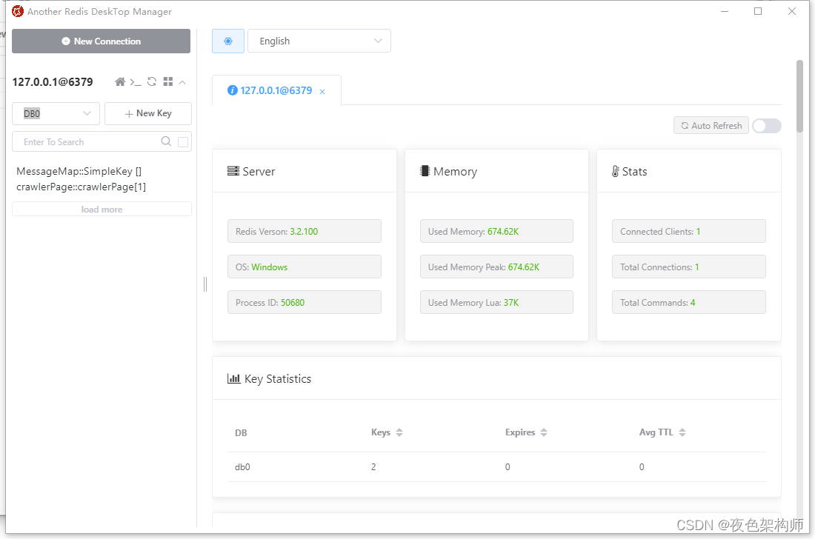Select crawlerPage::crawlerPage[1] key
Screen dimensions: 815x539
point(81,187)
